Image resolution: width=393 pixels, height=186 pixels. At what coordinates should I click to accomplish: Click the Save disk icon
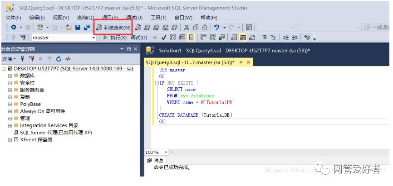pyautogui.click(x=78, y=28)
